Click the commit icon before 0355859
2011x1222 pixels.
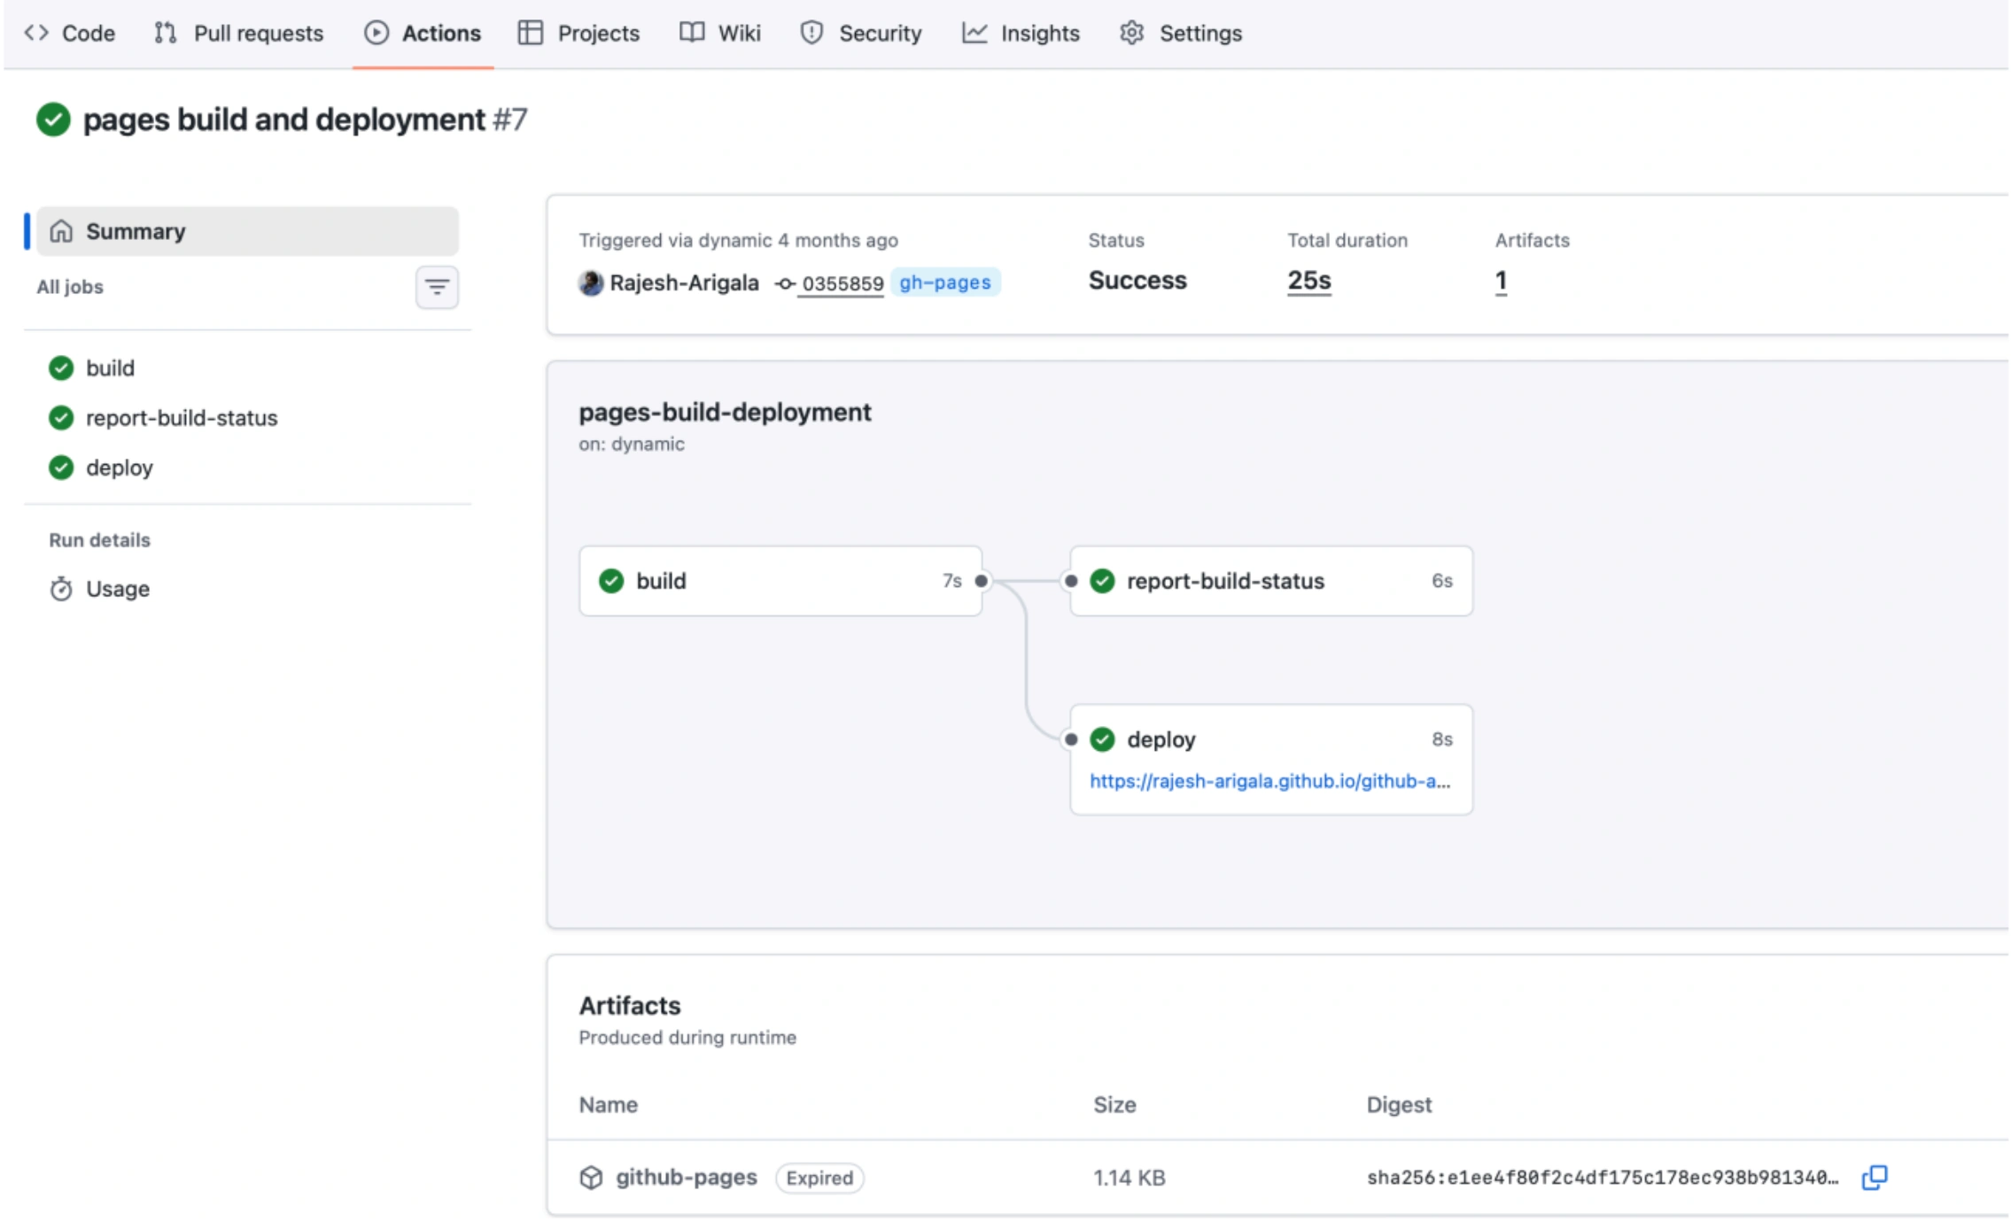point(784,283)
